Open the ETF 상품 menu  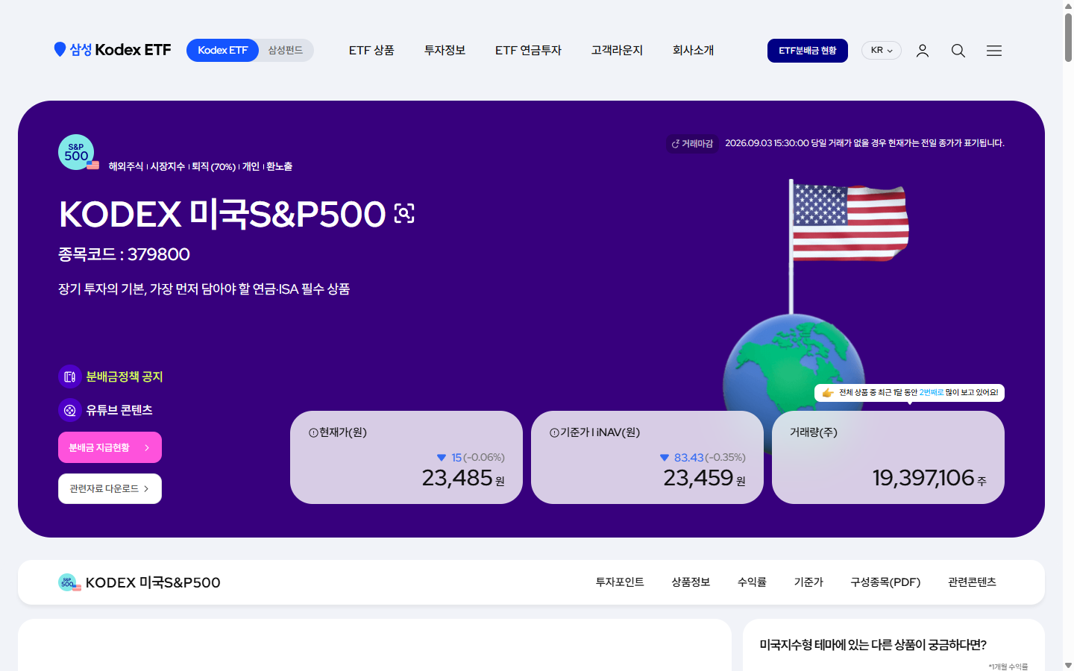coord(371,50)
